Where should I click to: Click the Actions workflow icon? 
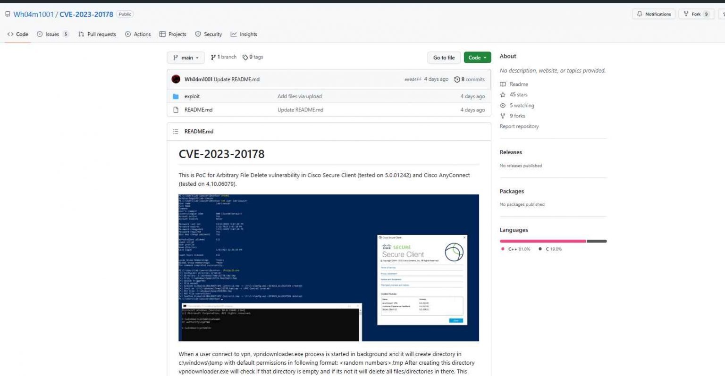click(127, 34)
